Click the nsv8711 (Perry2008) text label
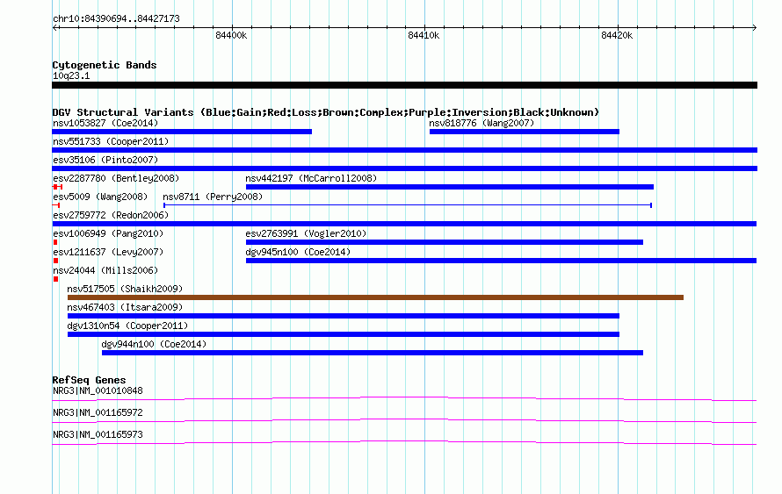This screenshot has height=494, width=782. 213,197
